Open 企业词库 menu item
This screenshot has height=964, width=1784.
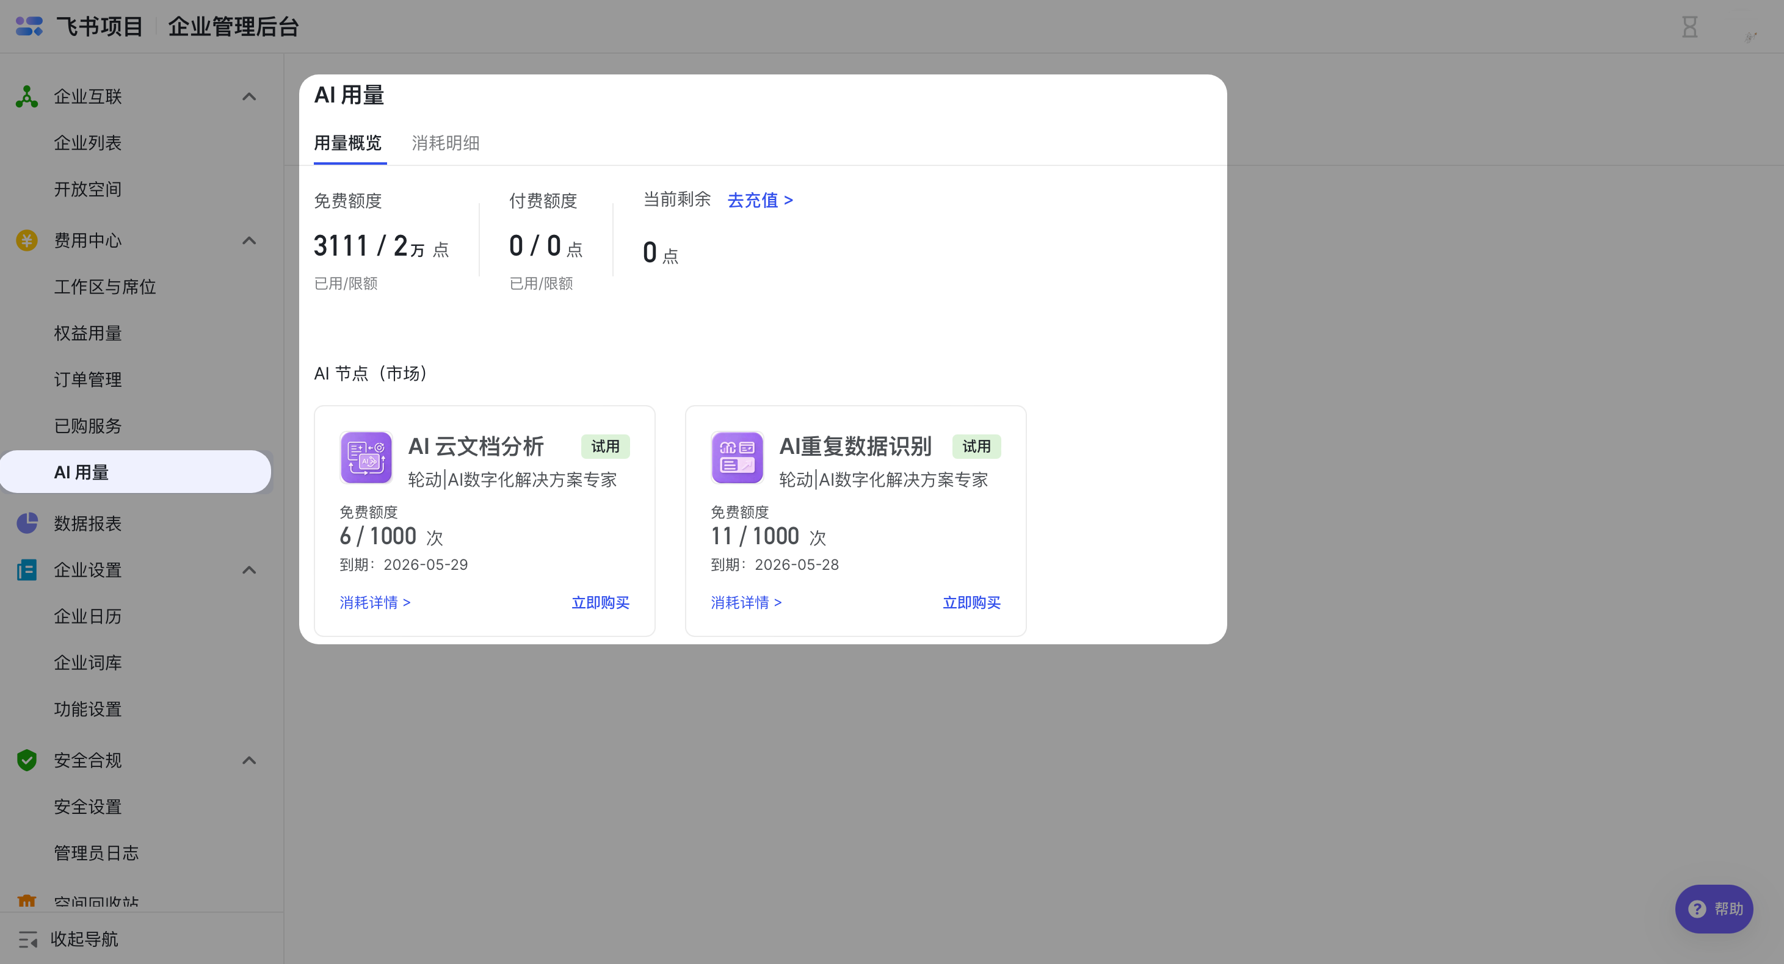(x=88, y=662)
